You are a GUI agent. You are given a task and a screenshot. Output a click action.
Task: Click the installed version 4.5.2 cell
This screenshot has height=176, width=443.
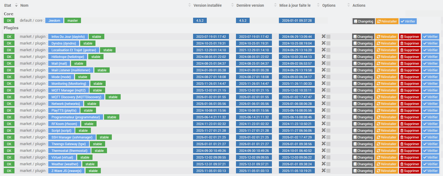tap(200, 20)
